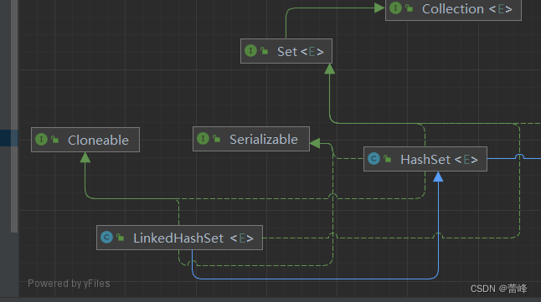Click the 'Serializable' label text
The height and width of the screenshot is (302, 541).
264,139
